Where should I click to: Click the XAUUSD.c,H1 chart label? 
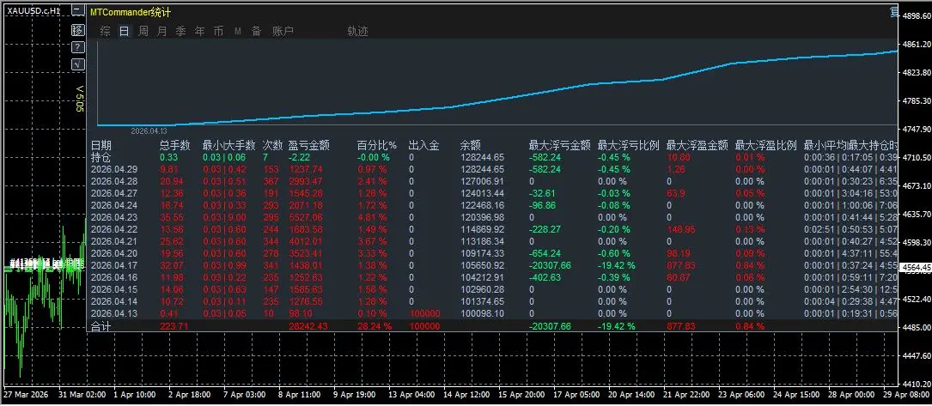(34, 10)
